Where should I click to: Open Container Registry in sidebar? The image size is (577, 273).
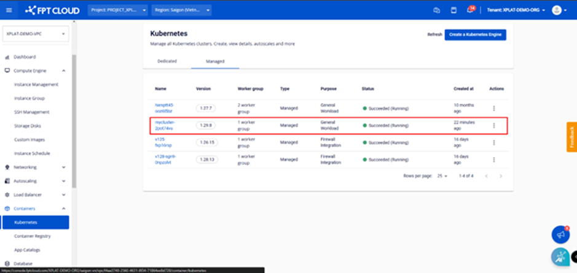[32, 236]
